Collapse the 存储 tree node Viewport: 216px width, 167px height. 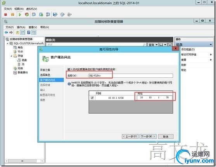coord(12,56)
